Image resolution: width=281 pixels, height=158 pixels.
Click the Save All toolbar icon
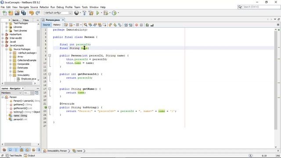23,13
